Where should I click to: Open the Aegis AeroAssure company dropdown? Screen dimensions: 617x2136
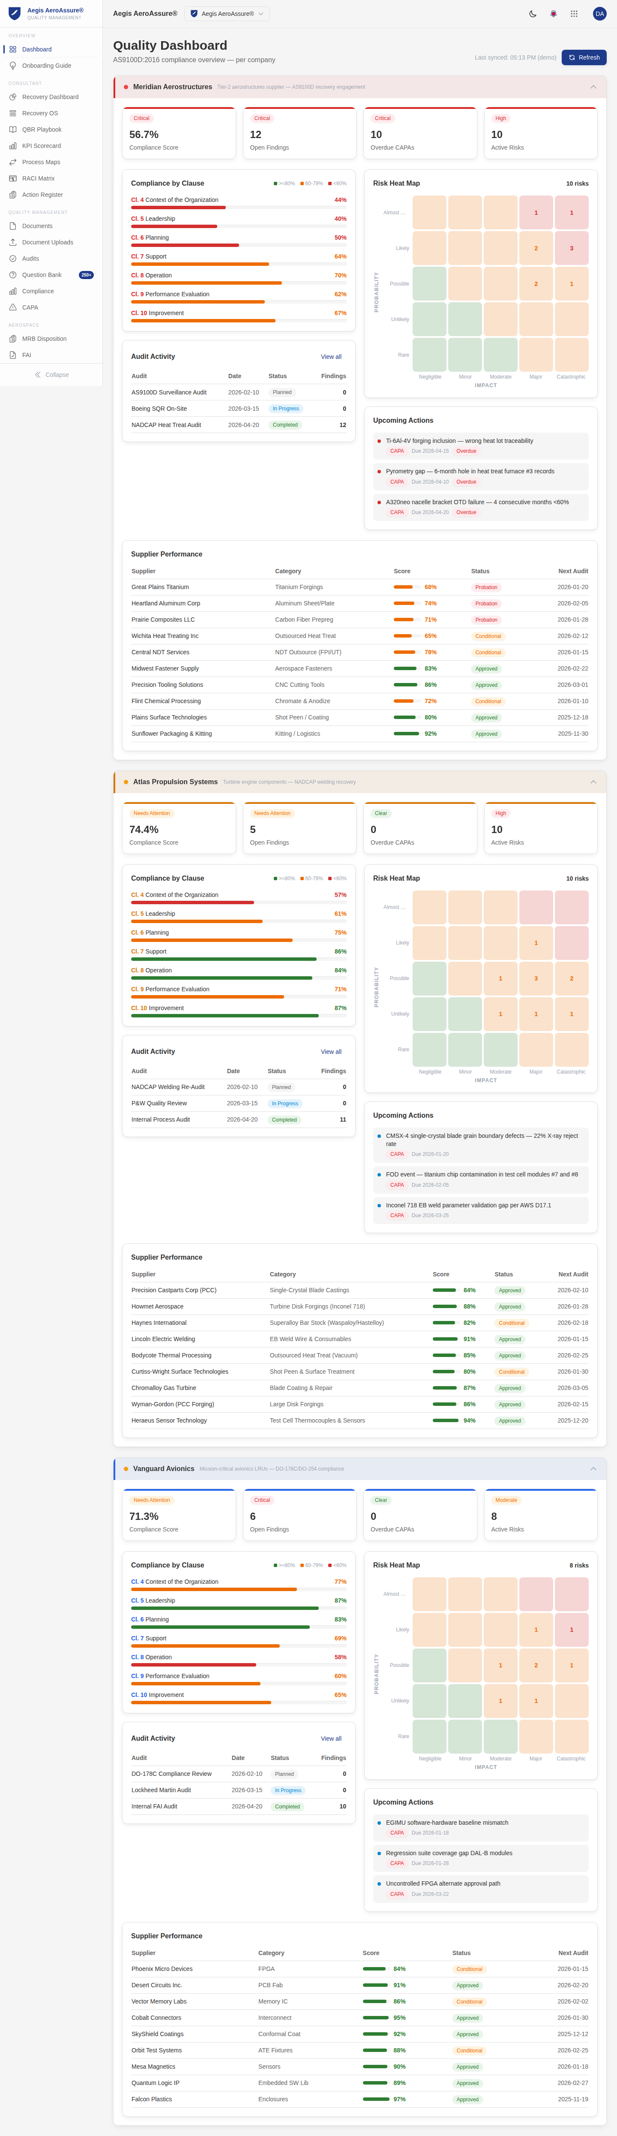pyautogui.click(x=227, y=14)
